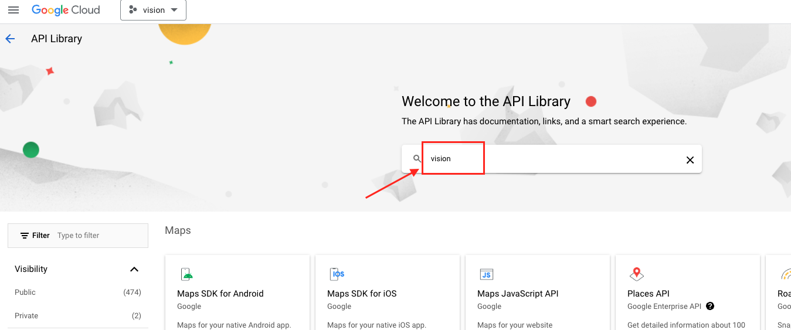Click the Maps SDK for iOS icon
The width and height of the screenshot is (791, 330).
[338, 274]
